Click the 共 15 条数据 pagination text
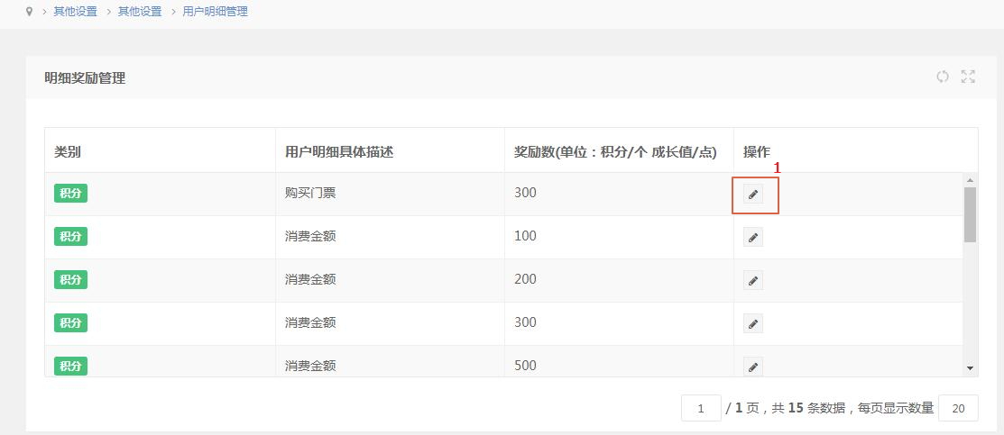The width and height of the screenshot is (1004, 435). [x=808, y=408]
